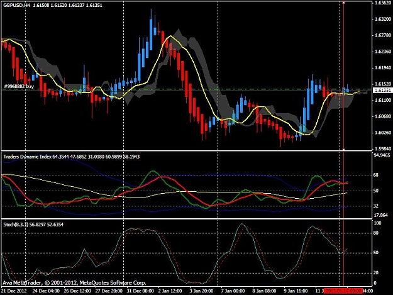Click the 2 Jan 12:00 time axis label
This screenshot has height=295, width=393.
pyautogui.click(x=170, y=291)
